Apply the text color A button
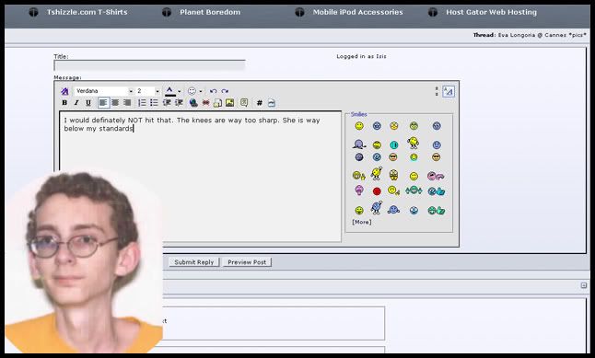 coord(169,91)
